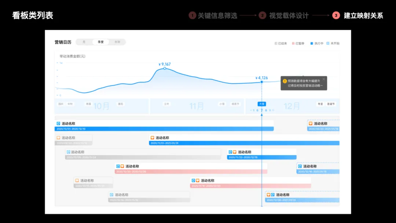Image resolution: width=396 pixels, height=223 pixels.
Task: Click the 带动消费金额(元) chart label
Action: point(73,56)
